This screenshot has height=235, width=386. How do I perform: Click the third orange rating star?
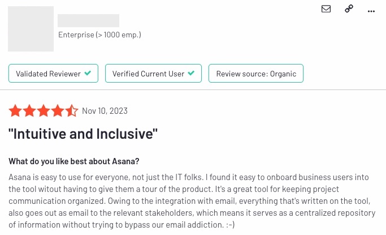44,111
